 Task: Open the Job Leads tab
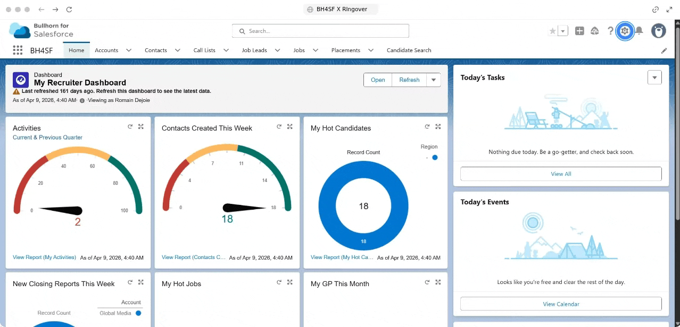(x=254, y=50)
